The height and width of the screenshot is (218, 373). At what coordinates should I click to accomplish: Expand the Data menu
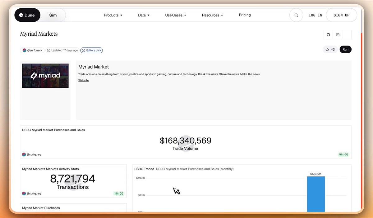(144, 15)
